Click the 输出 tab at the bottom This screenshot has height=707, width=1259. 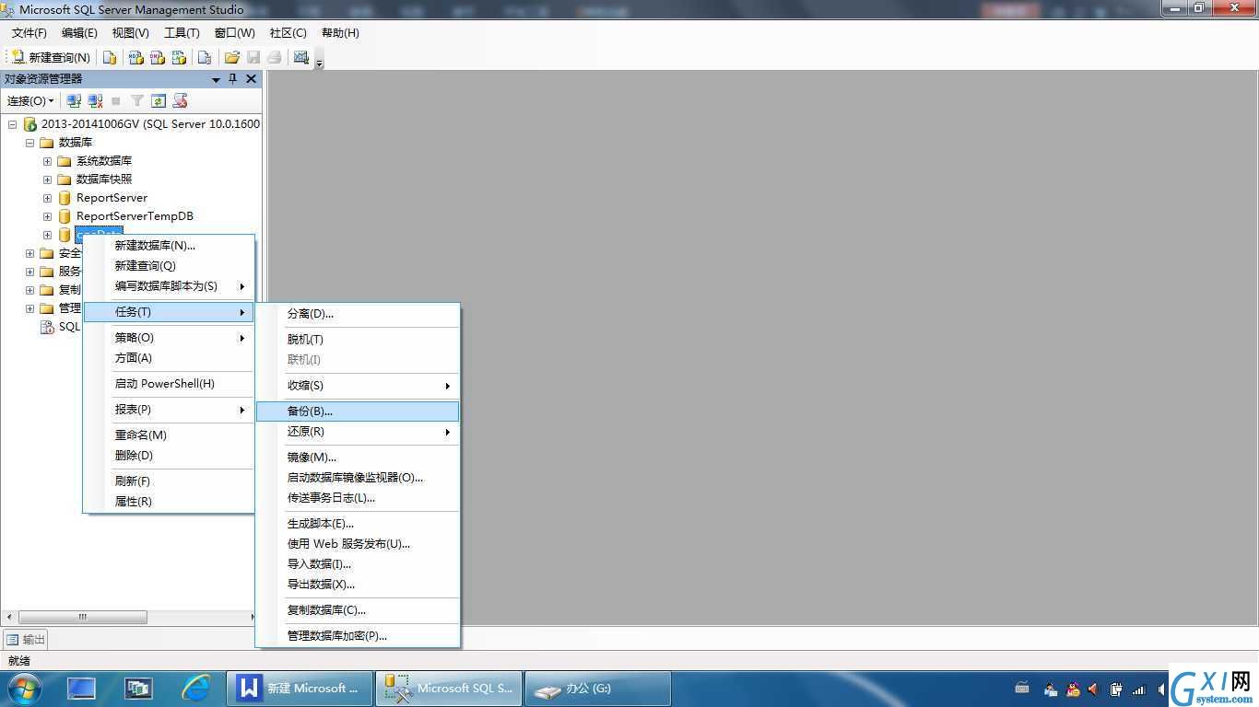26,640
